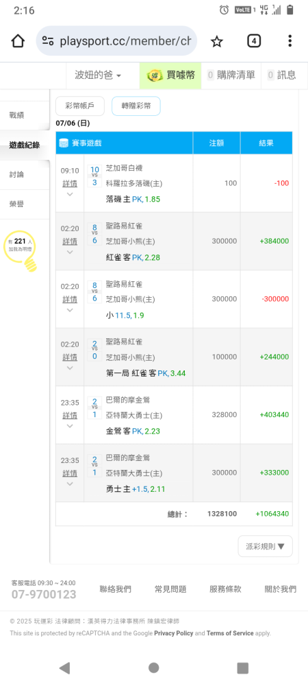Bookmark page with the star icon
308x686 pixels.
216,41
